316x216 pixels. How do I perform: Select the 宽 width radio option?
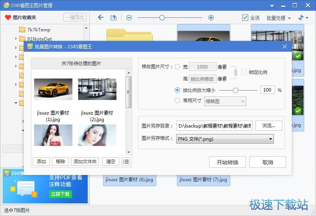tap(177, 67)
